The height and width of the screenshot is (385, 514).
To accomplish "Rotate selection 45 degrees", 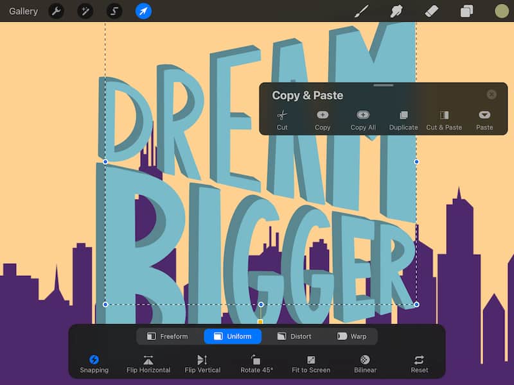I will (x=256, y=364).
